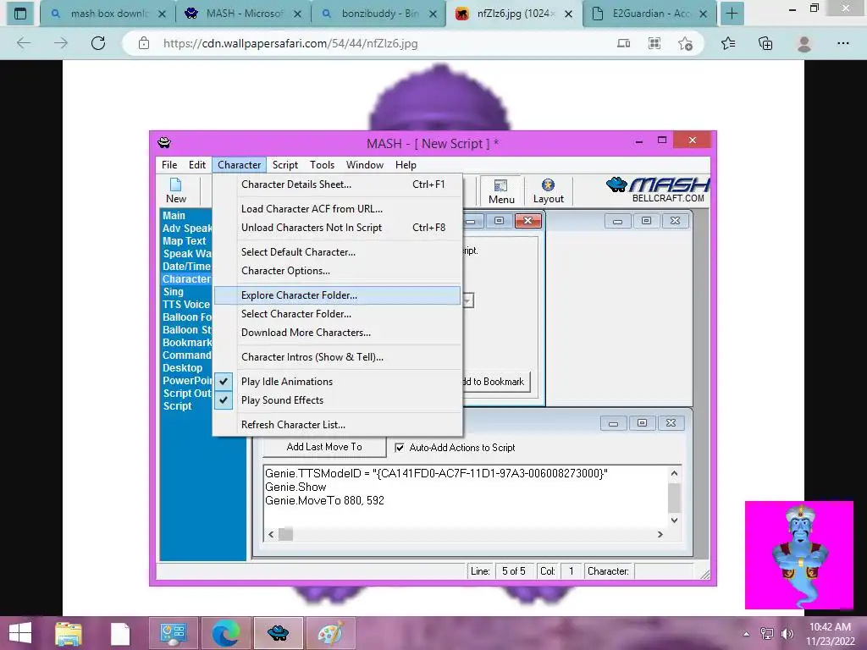The width and height of the screenshot is (867, 650).
Task: Select Desktop in sidebar list
Action: pos(183,368)
